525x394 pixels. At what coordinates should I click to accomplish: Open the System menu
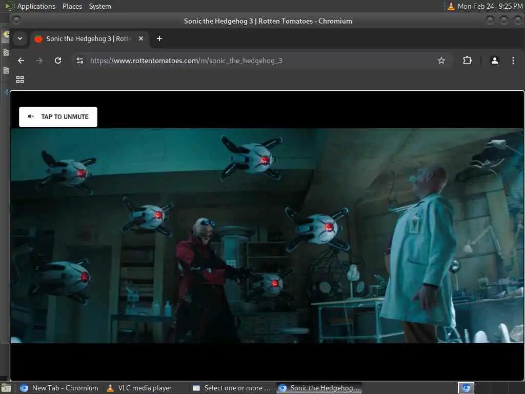tap(100, 6)
